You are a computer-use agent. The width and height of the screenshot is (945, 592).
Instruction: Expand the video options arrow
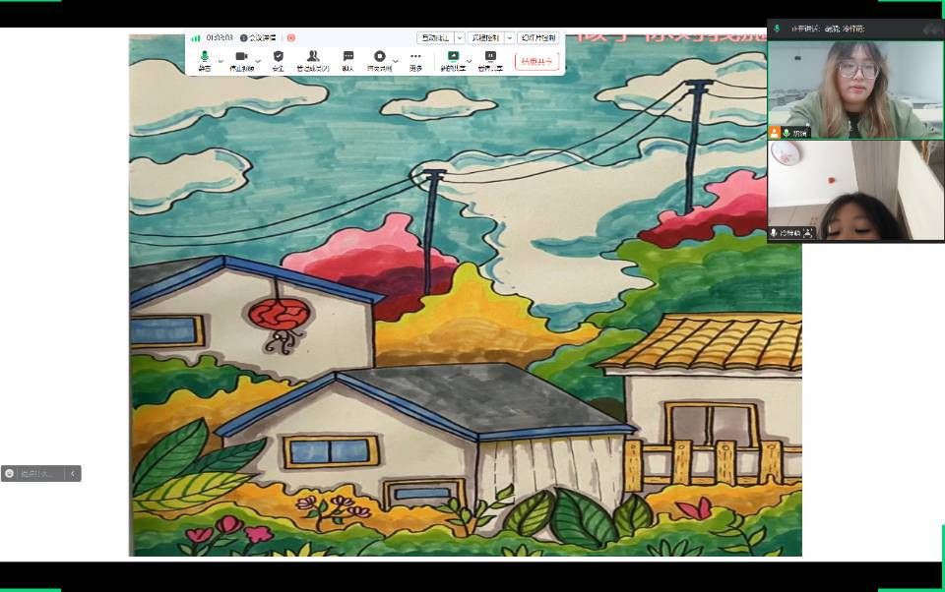(x=258, y=60)
